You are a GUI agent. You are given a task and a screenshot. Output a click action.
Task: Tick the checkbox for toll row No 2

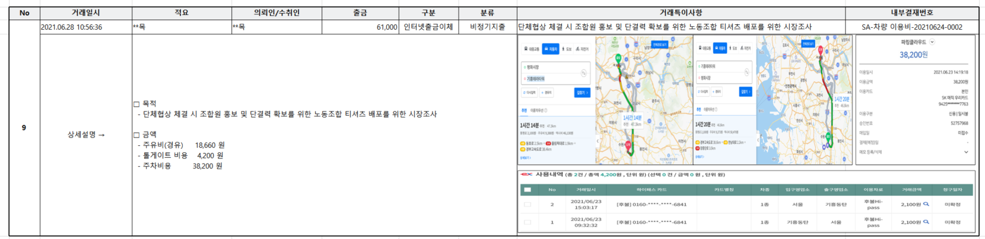coord(527,205)
